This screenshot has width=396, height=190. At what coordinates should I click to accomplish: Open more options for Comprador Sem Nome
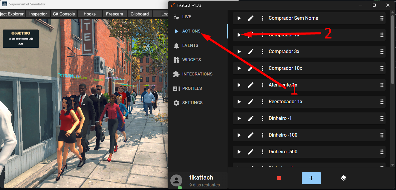(x=263, y=18)
